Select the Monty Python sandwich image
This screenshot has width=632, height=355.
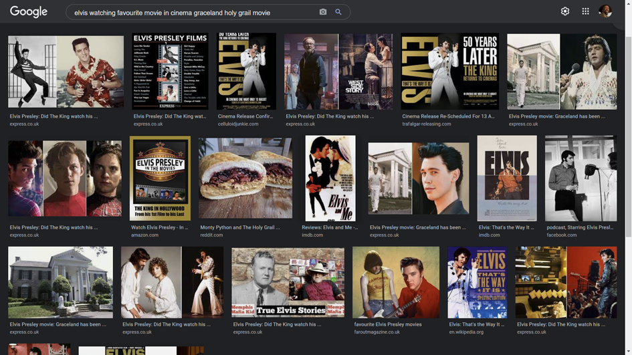coord(245,178)
